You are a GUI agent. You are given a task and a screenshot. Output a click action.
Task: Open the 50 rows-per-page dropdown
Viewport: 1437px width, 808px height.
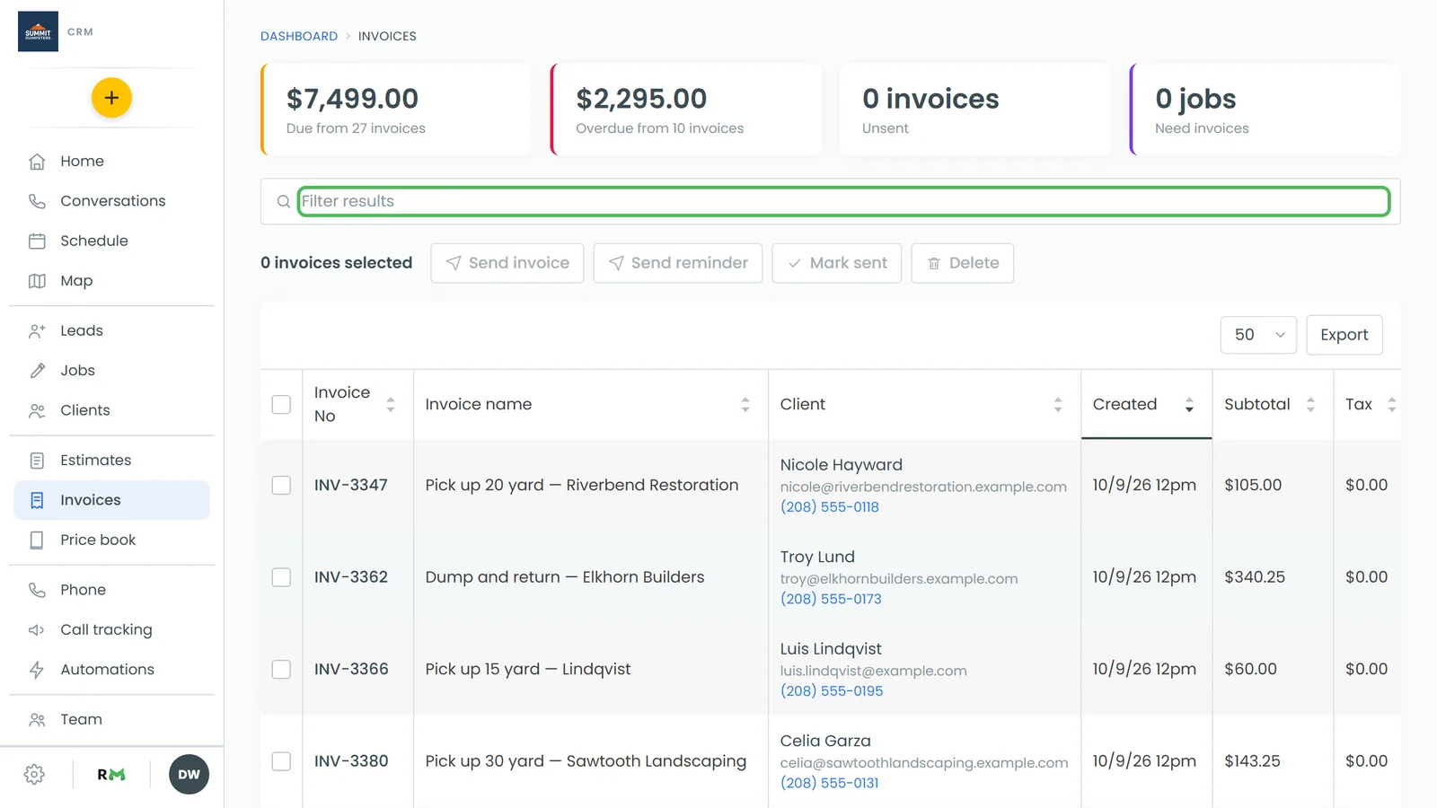1258,335
